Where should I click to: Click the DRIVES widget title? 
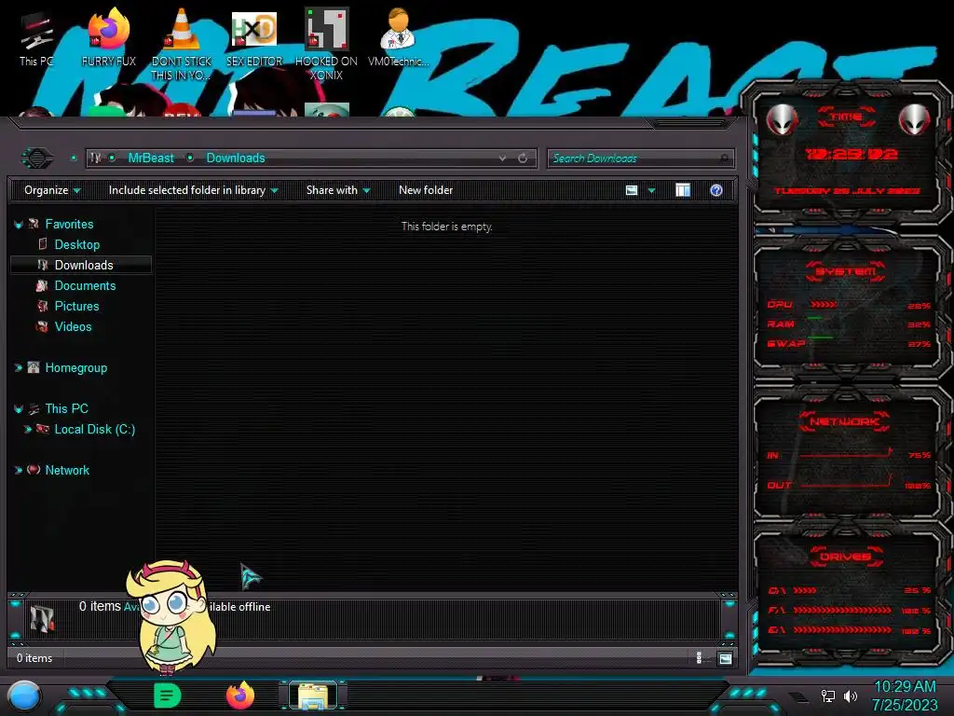click(x=845, y=557)
